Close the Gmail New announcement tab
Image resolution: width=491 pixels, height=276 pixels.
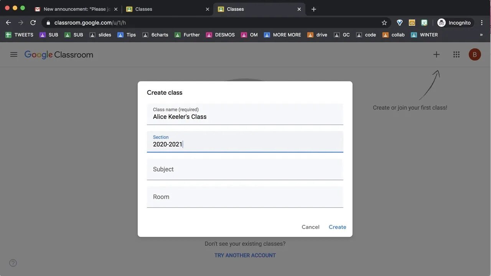pyautogui.click(x=116, y=9)
